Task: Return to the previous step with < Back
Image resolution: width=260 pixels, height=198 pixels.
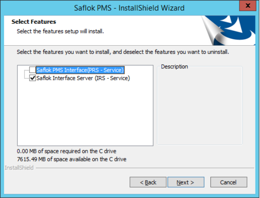Action: (148, 182)
